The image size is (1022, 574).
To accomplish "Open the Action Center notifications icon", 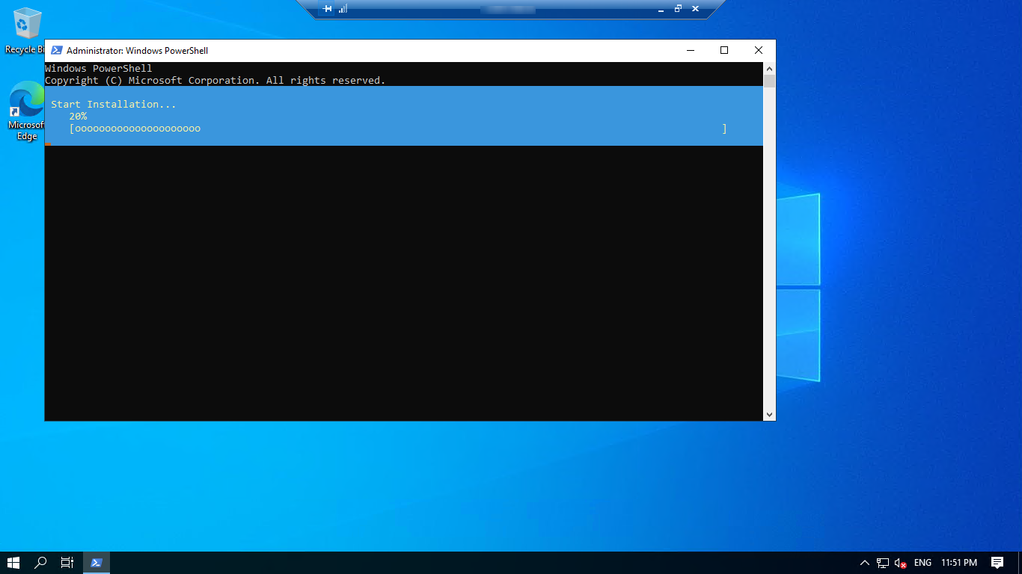I will (997, 563).
